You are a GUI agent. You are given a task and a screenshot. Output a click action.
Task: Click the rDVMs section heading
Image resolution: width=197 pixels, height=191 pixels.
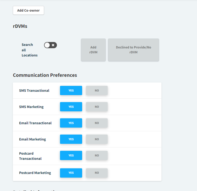coord(20,26)
